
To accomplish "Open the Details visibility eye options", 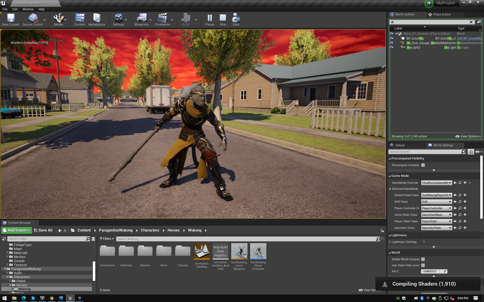I will coord(479,152).
